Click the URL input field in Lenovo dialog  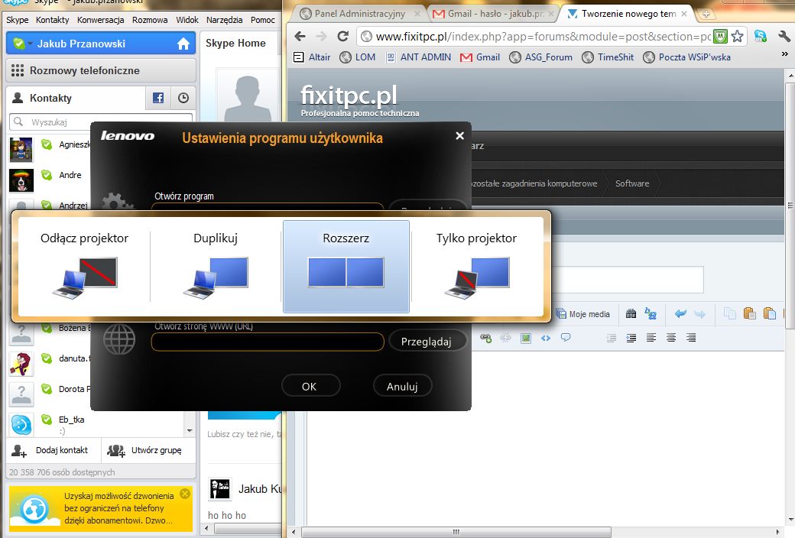tap(268, 342)
